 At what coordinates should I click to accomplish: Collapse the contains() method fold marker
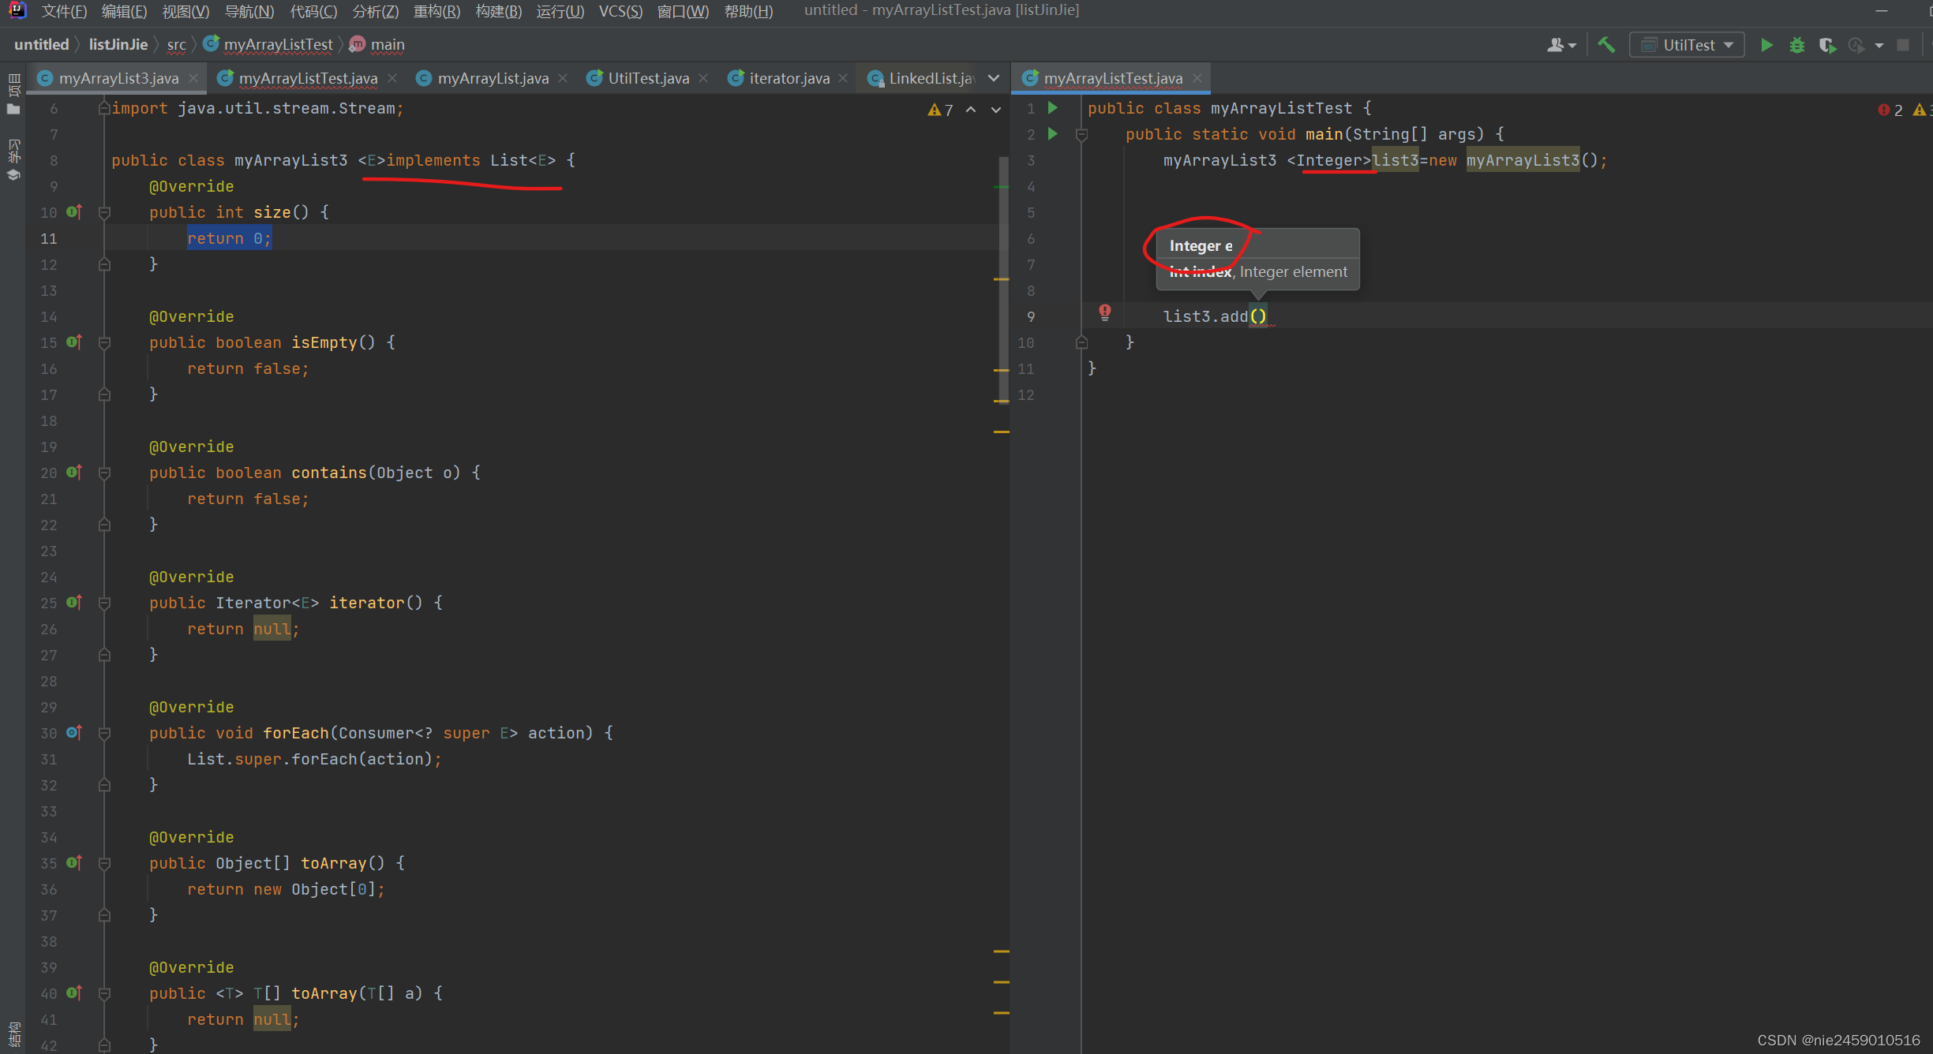(x=104, y=473)
